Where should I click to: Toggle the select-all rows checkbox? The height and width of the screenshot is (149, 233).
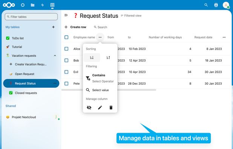click(66, 37)
